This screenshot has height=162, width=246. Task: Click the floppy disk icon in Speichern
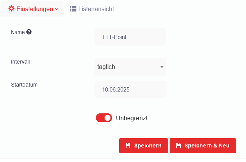(128, 146)
